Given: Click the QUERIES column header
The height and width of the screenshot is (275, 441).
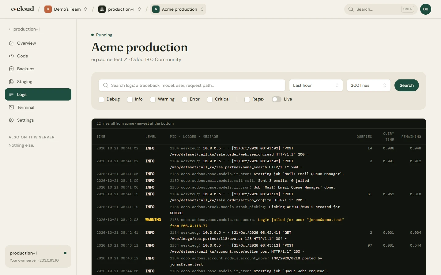Looking at the screenshot, I should 364,137.
